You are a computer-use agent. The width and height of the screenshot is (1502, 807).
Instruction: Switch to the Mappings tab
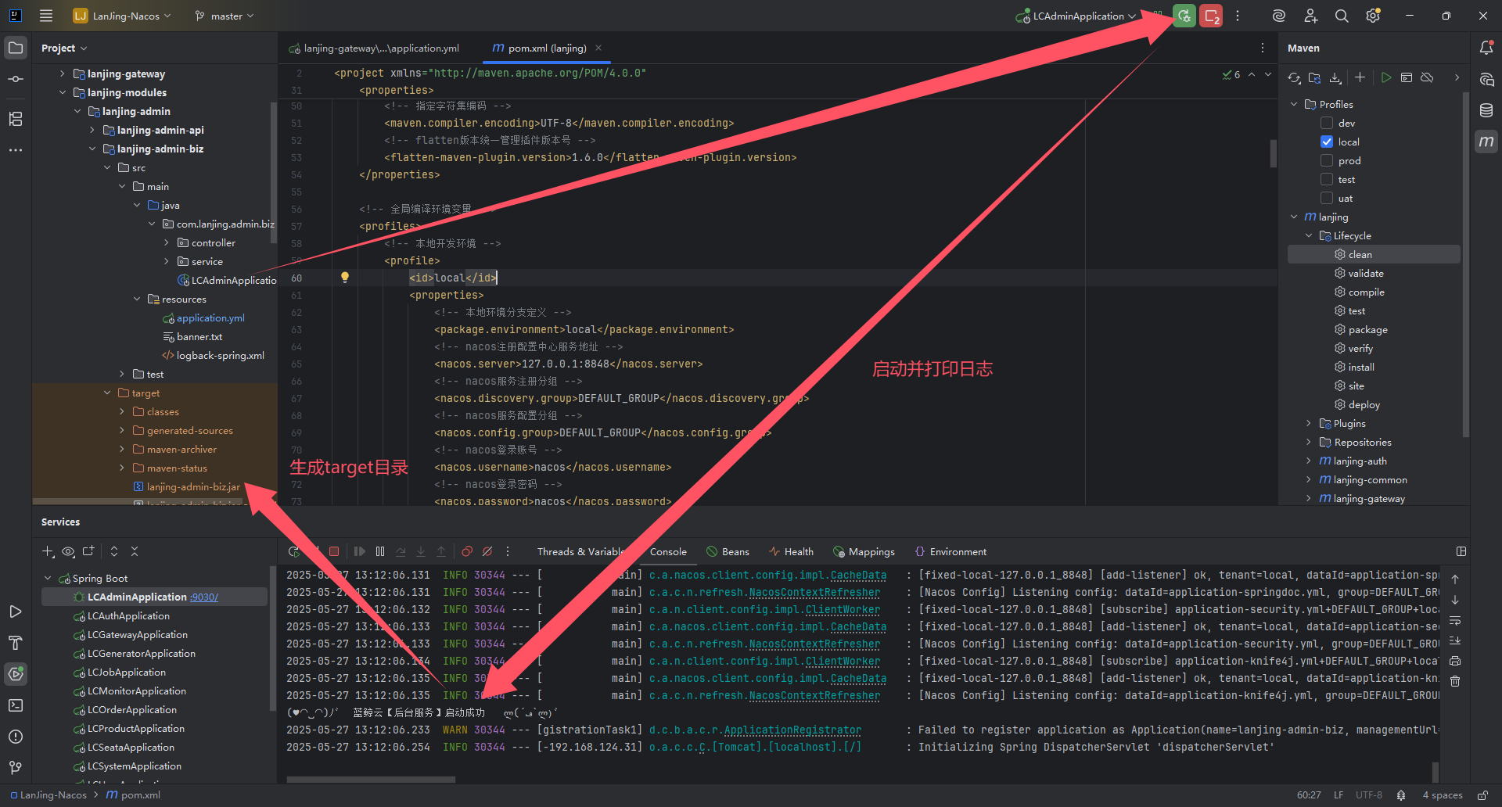[864, 551]
